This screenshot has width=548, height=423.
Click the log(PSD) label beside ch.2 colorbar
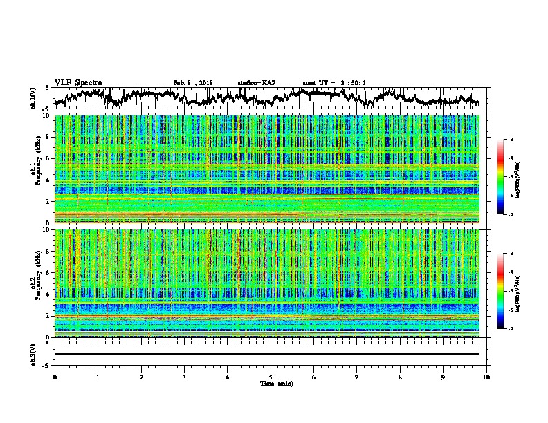[518, 294]
